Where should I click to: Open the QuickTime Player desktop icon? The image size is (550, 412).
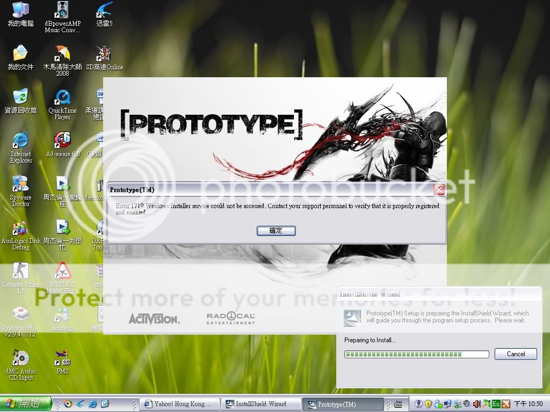pos(62,98)
